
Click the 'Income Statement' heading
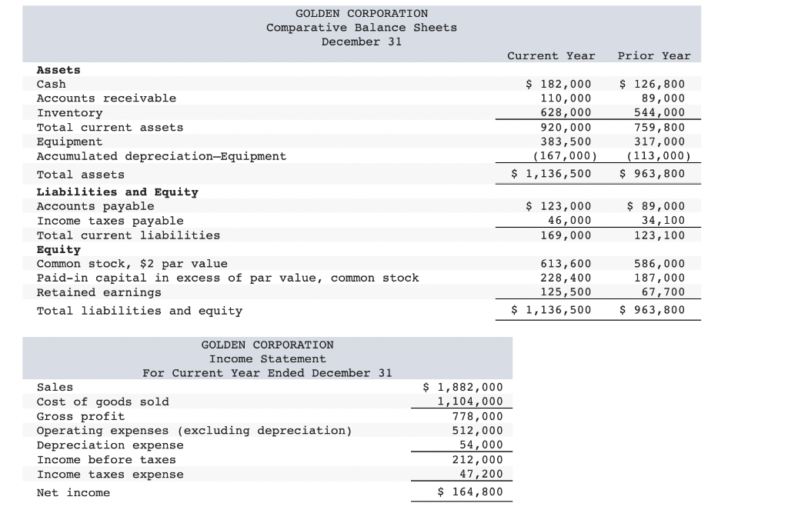tap(267, 358)
